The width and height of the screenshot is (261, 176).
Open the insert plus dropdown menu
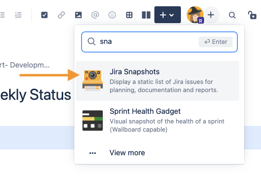pyautogui.click(x=167, y=15)
